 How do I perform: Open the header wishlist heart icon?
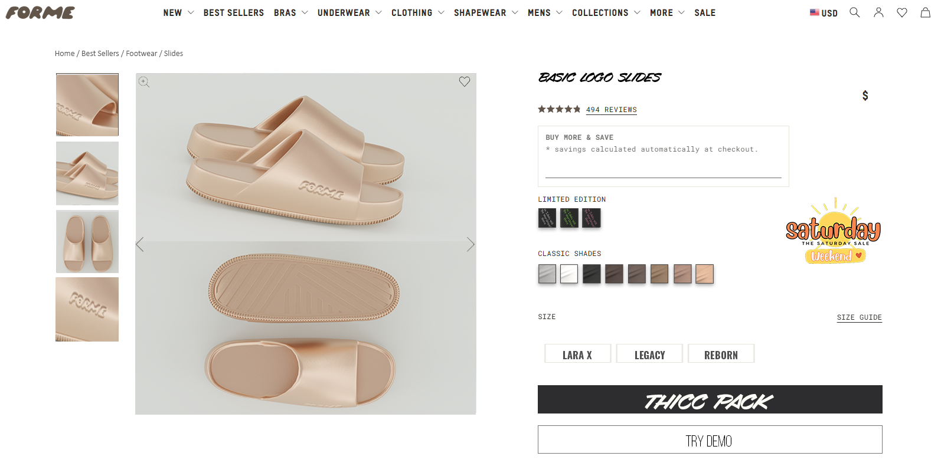[902, 12]
